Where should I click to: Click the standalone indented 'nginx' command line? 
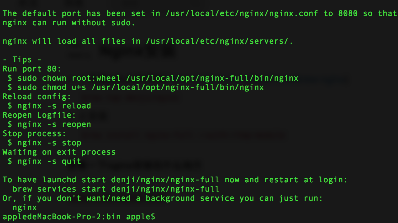[25, 208]
